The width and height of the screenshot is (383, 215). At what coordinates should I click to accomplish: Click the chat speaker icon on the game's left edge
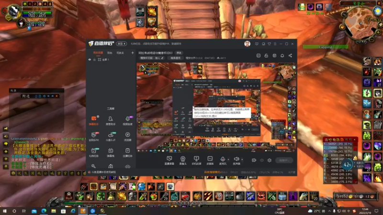pos(6,136)
